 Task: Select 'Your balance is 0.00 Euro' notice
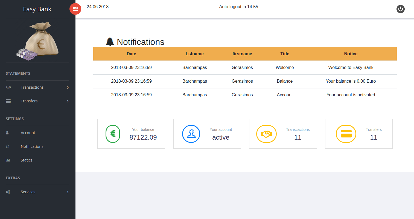[351, 81]
